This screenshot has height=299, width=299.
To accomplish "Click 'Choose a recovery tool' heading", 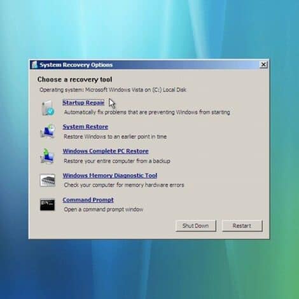I will [74, 80].
